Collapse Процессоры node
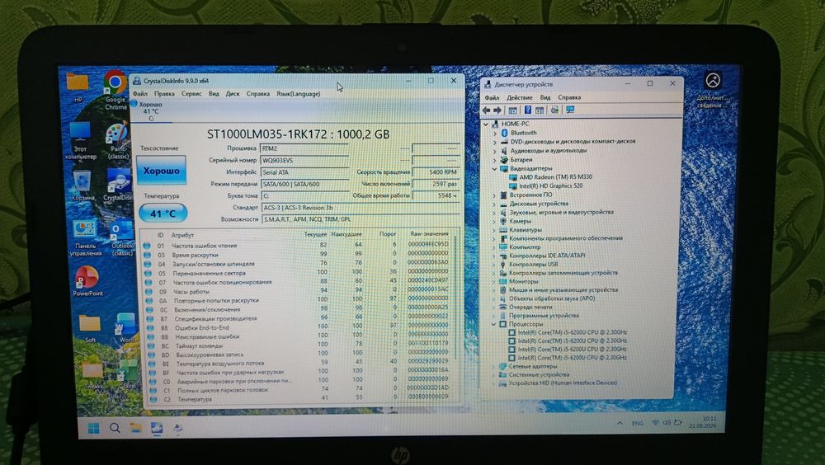Image resolution: width=825 pixels, height=465 pixels. 493,324
